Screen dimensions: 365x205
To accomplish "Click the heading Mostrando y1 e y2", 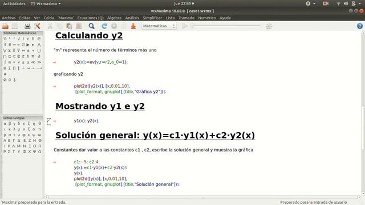I will (100, 106).
